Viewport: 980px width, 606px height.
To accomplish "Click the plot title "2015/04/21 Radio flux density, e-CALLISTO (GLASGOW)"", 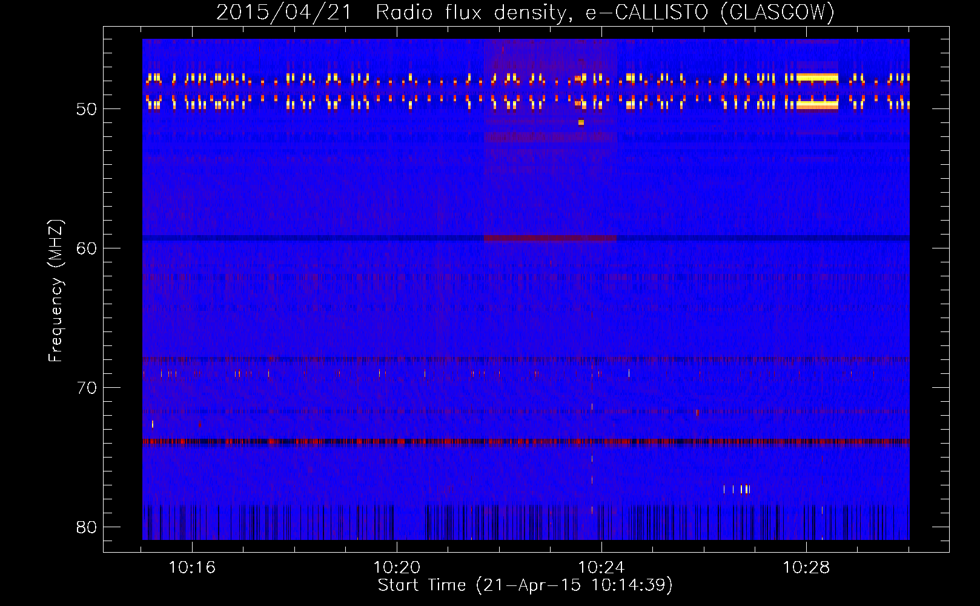I will (525, 12).
